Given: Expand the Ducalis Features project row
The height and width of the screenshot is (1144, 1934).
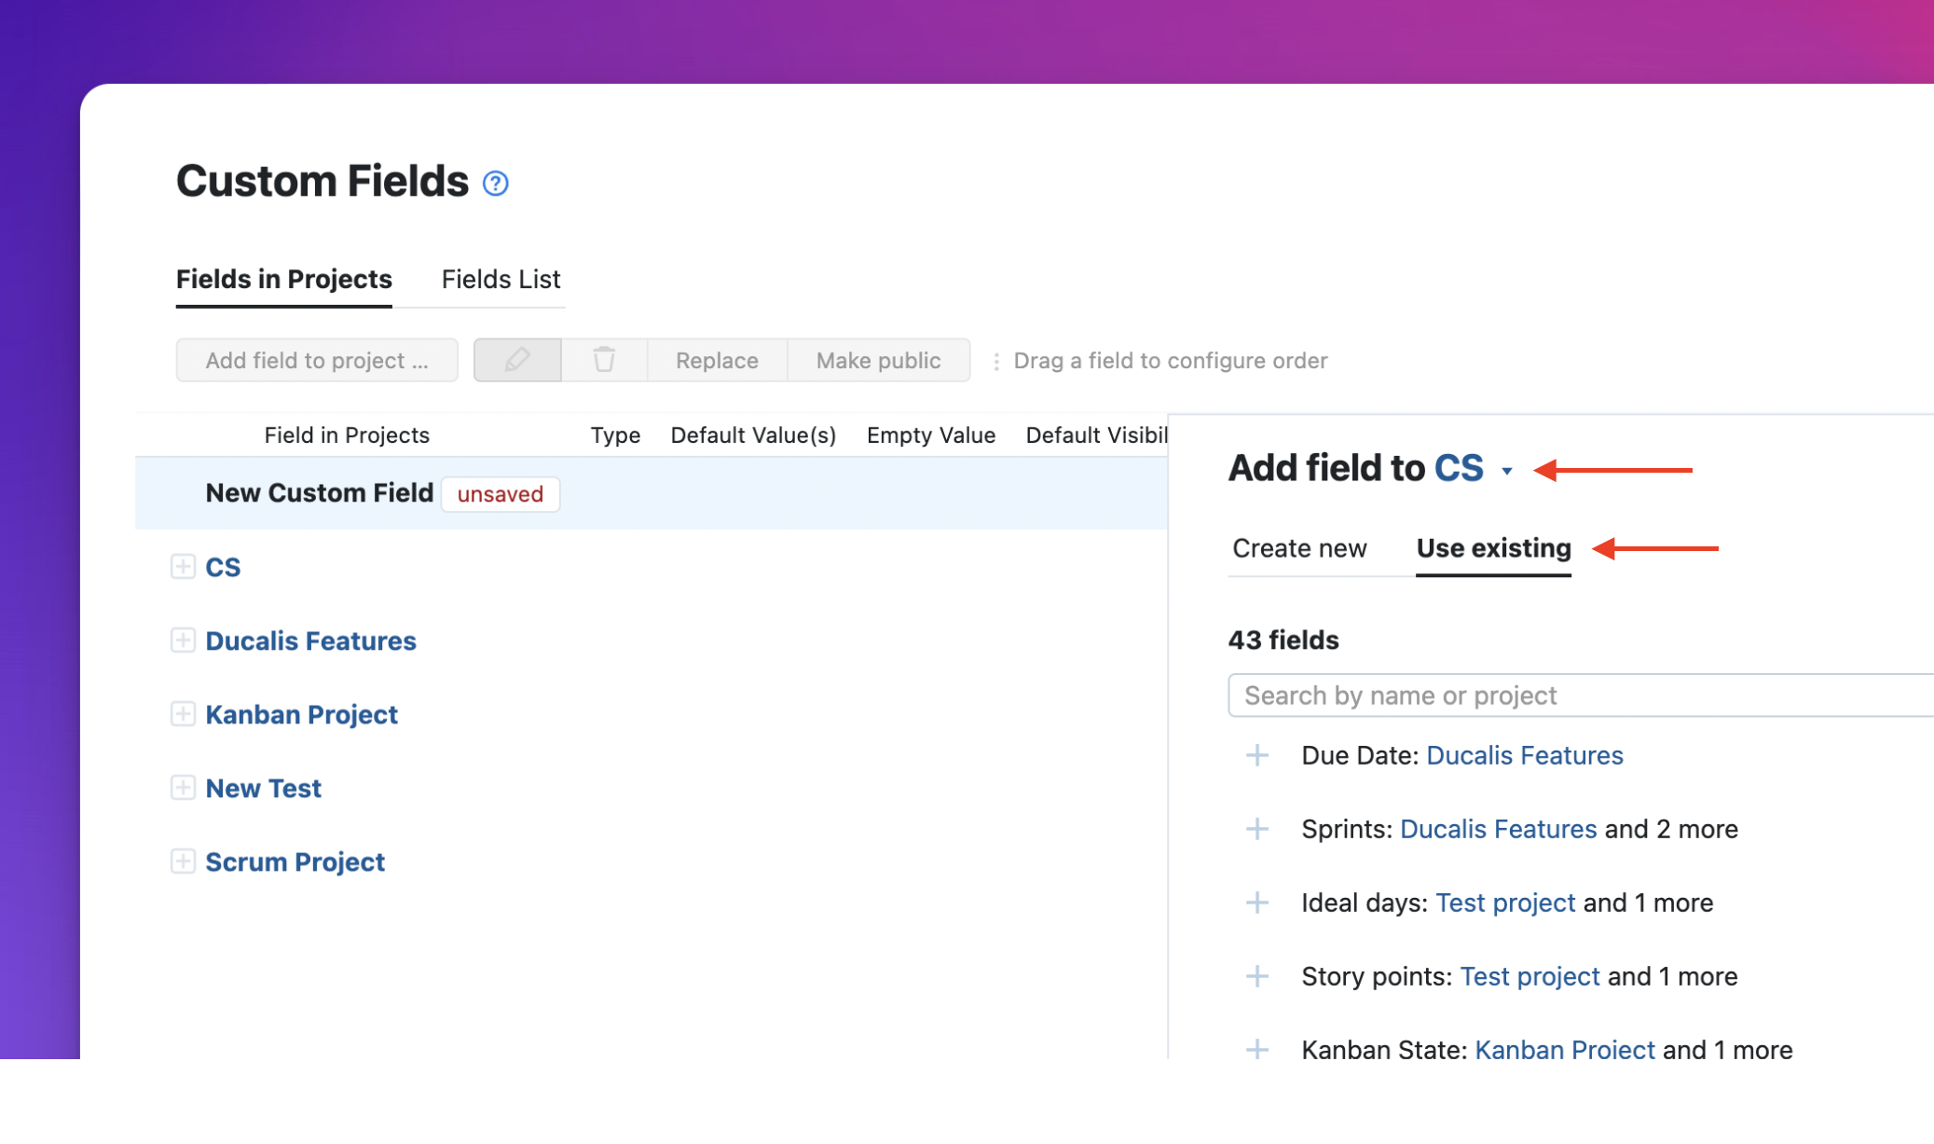Looking at the screenshot, I should (x=183, y=641).
